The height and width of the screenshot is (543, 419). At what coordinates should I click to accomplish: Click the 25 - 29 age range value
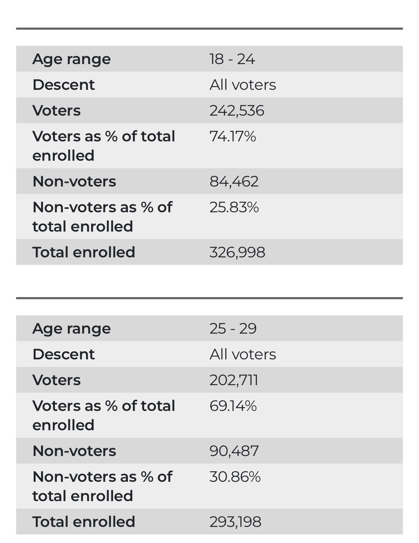click(233, 329)
